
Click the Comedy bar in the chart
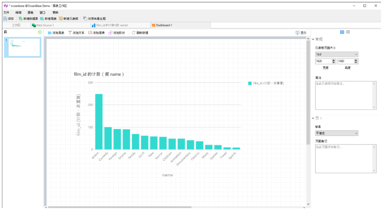coord(108,138)
